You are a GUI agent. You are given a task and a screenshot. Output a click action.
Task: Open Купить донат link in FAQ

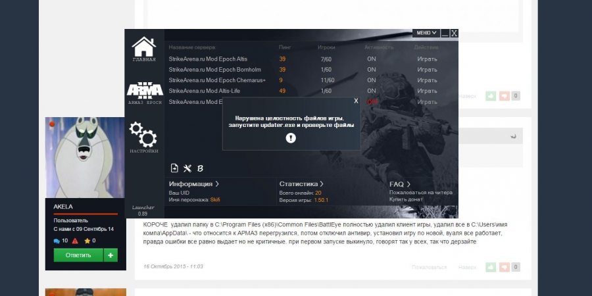click(x=406, y=199)
